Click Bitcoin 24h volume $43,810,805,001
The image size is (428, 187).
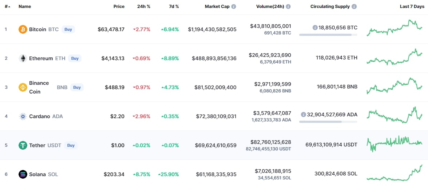coord(270,26)
